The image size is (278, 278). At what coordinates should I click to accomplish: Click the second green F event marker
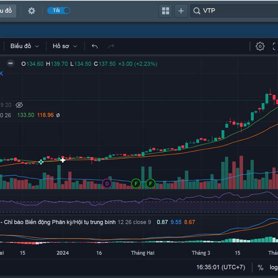point(150,183)
